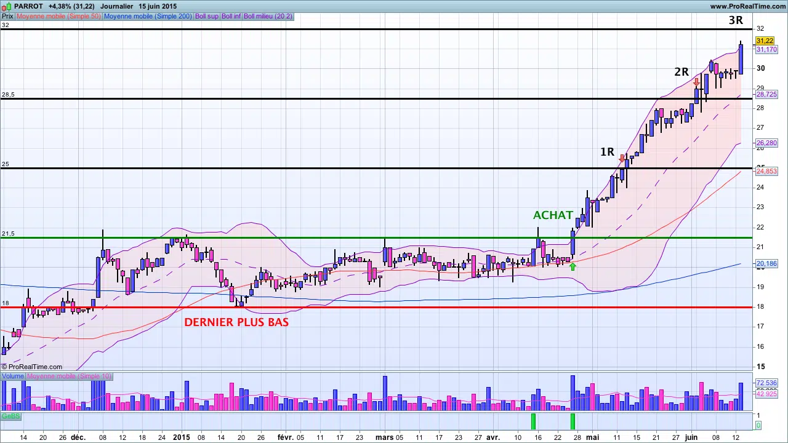Click the 15 juin 2015 date label

pyautogui.click(x=158, y=6)
